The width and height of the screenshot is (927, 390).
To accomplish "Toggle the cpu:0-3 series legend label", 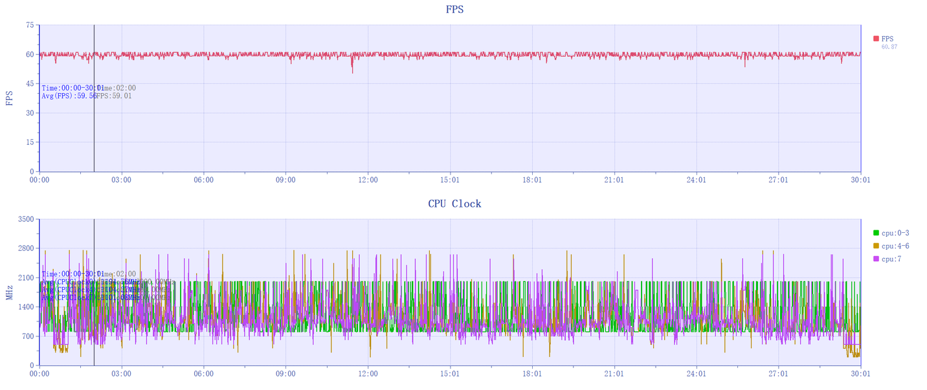I will (895, 233).
